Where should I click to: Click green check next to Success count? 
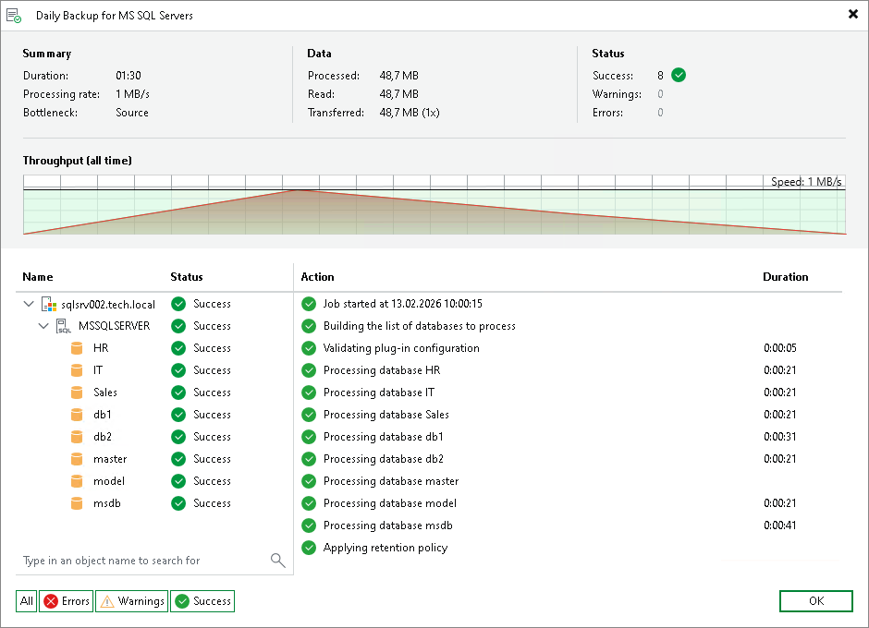click(x=679, y=75)
